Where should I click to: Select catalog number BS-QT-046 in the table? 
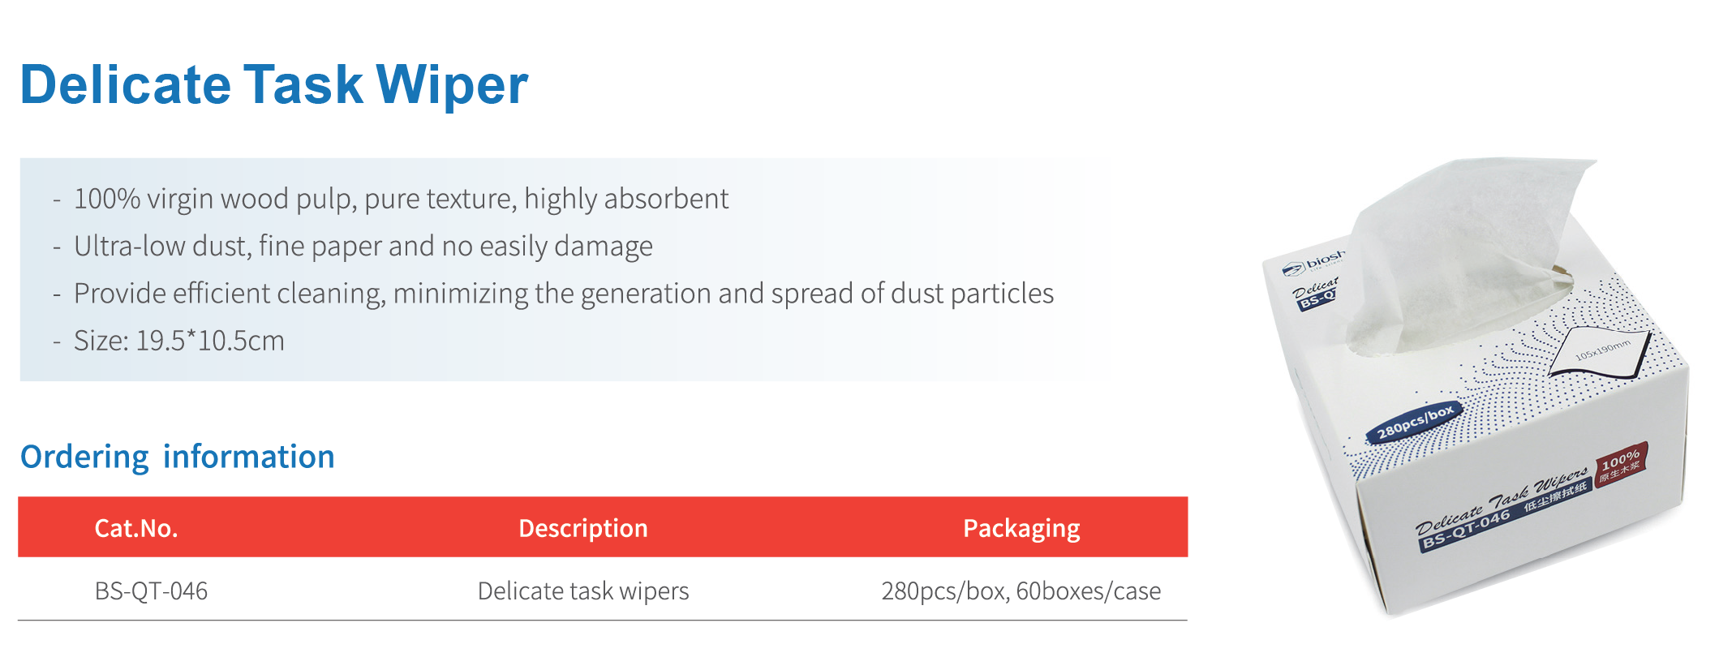pyautogui.click(x=151, y=591)
